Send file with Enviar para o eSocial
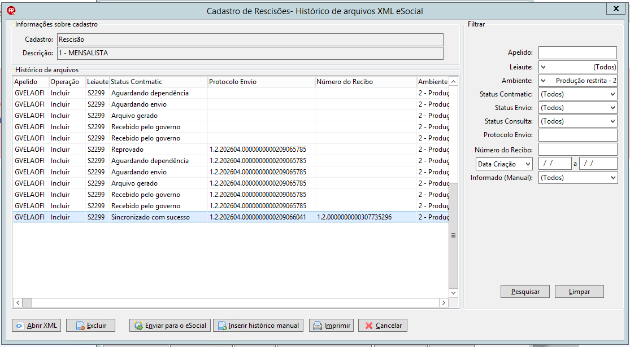Image resolution: width=630 pixels, height=347 pixels. (x=171, y=326)
